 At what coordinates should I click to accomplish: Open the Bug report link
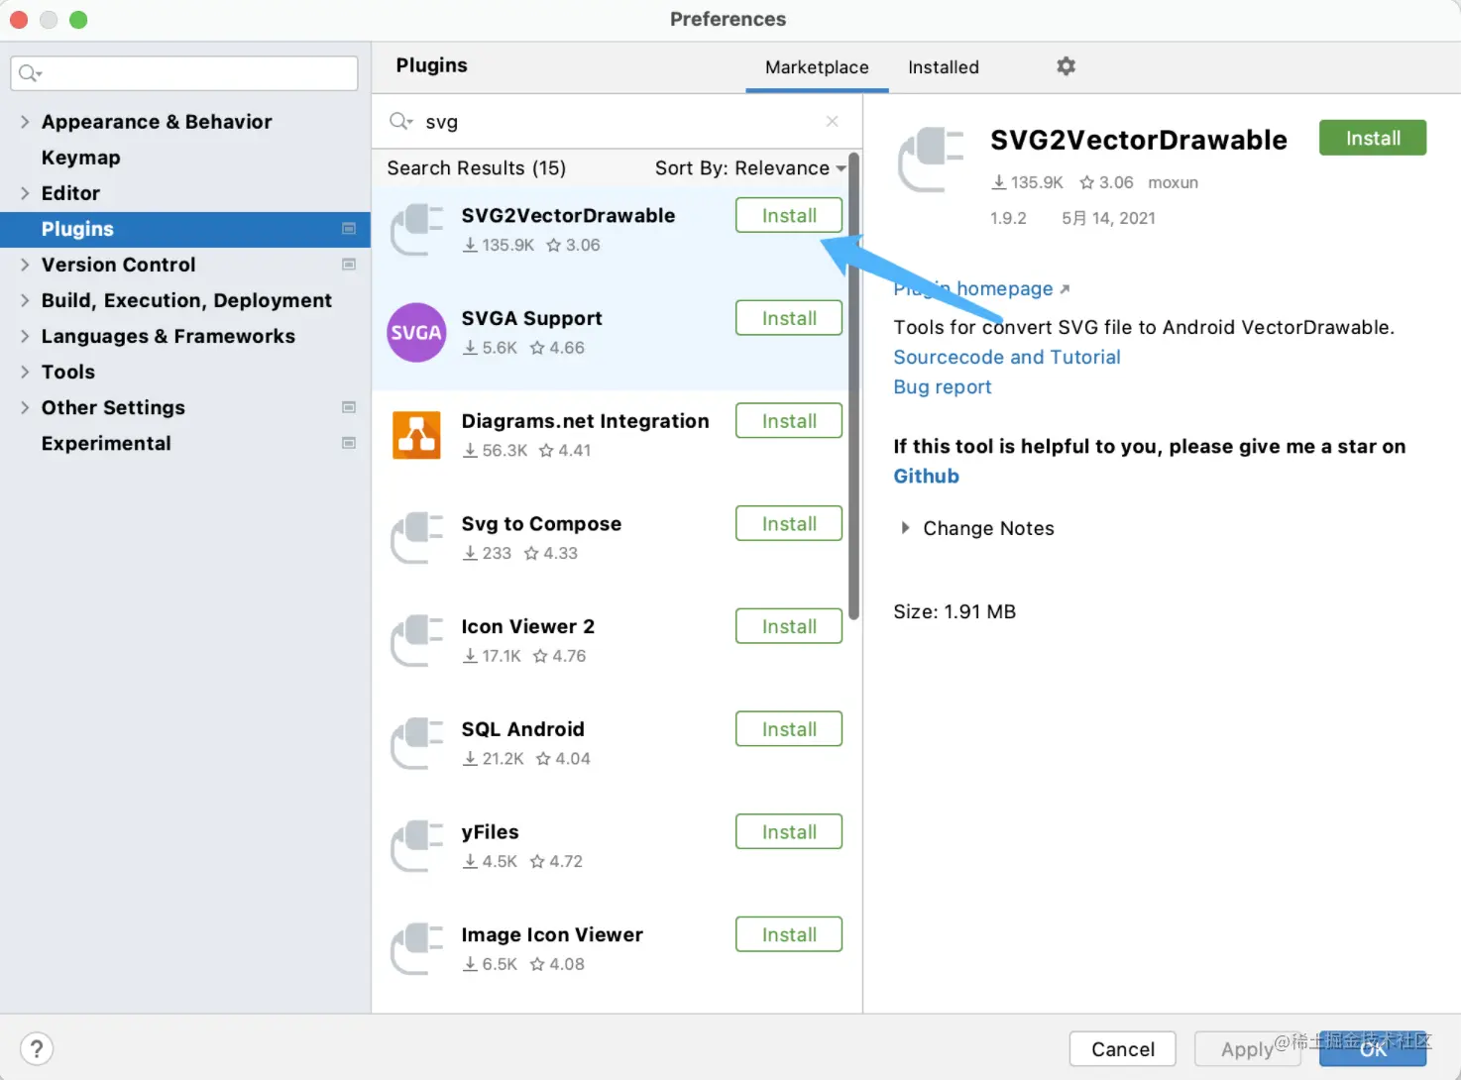pyautogui.click(x=943, y=387)
